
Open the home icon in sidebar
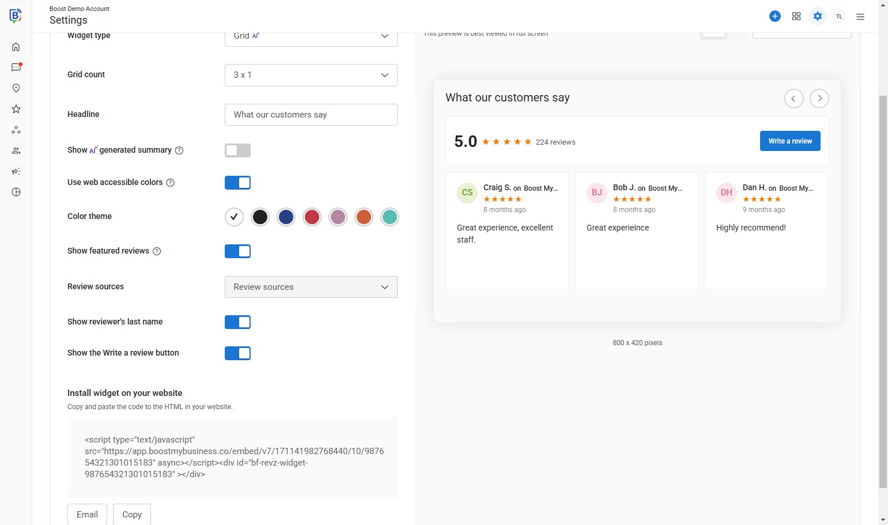(16, 47)
